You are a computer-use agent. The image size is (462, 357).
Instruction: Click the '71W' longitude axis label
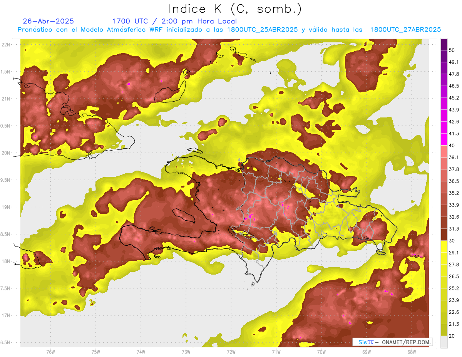point(276,352)
